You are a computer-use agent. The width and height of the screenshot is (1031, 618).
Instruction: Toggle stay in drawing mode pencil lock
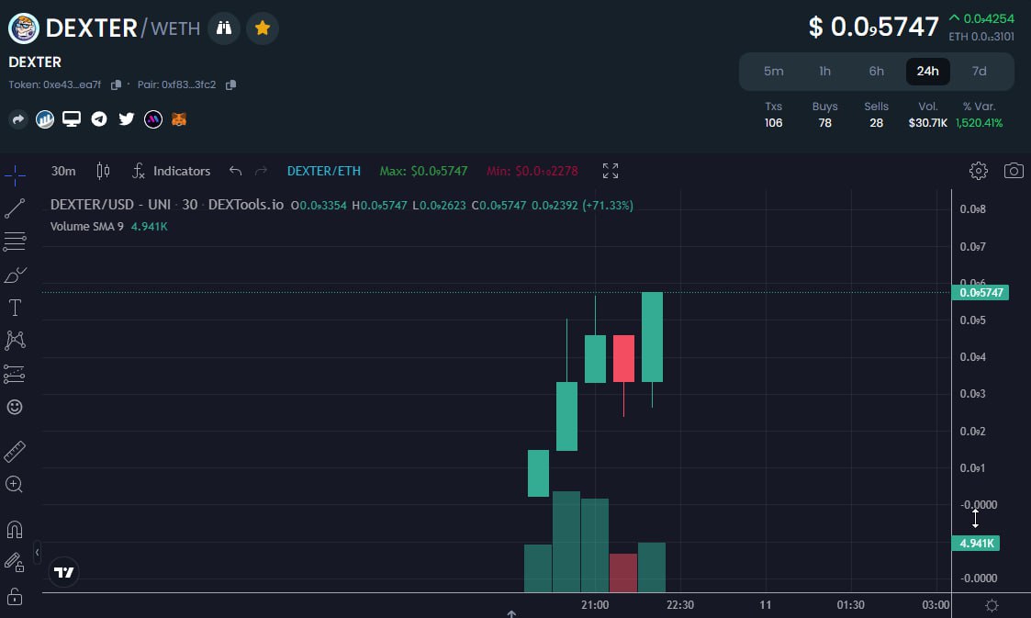click(x=15, y=563)
